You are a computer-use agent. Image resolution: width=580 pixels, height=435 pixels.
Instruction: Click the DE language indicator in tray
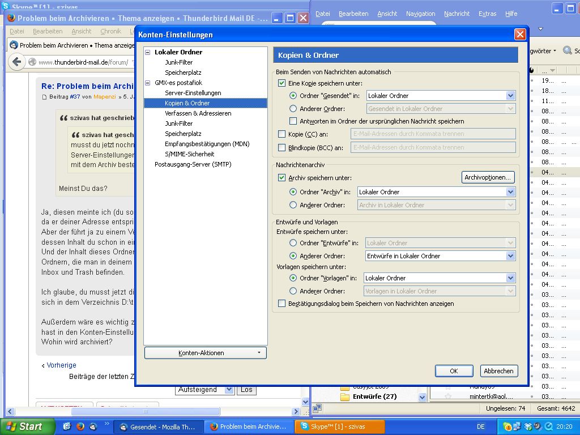click(480, 427)
